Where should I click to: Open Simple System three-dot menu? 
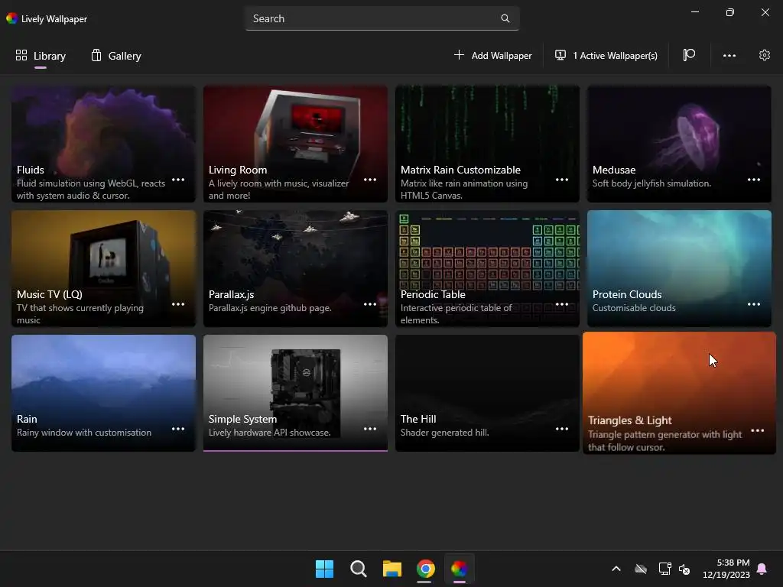click(x=370, y=429)
